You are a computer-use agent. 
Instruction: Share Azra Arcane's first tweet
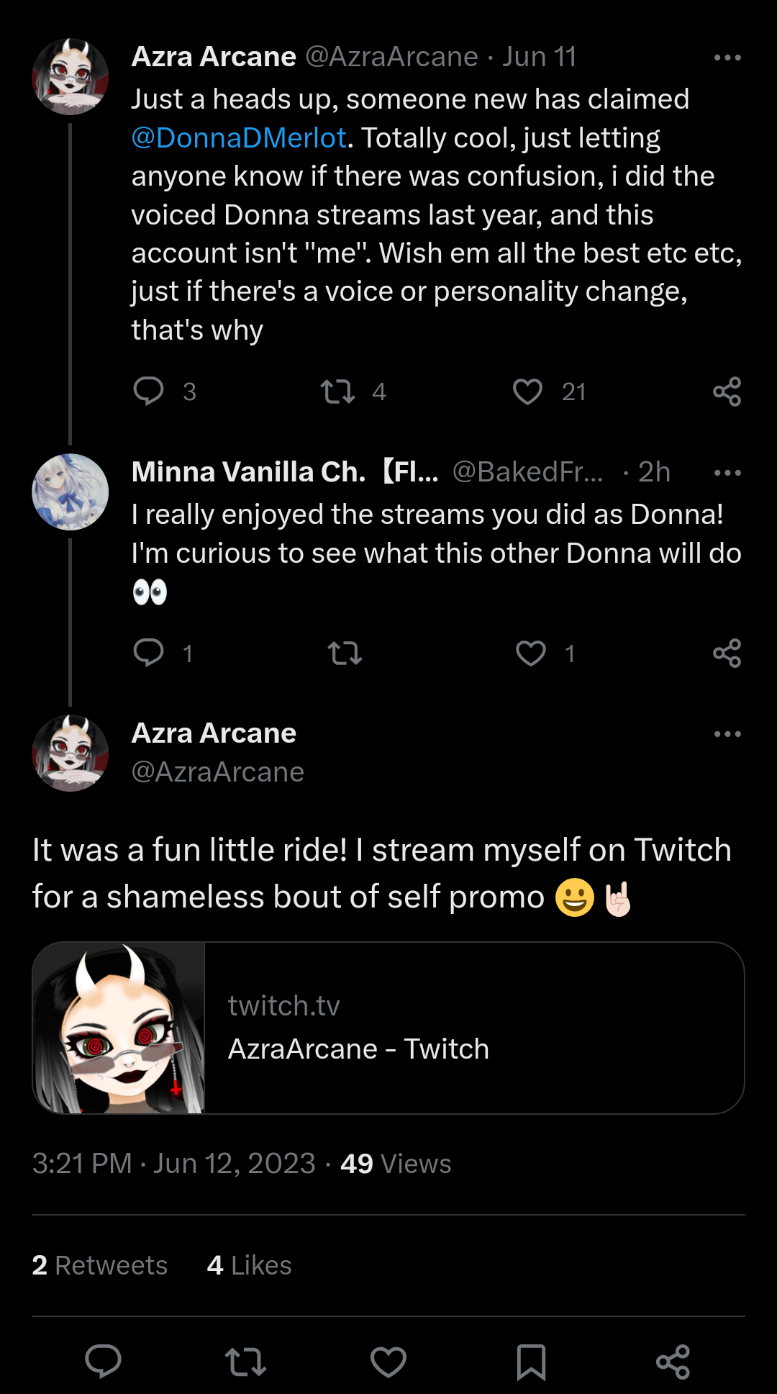click(x=727, y=392)
